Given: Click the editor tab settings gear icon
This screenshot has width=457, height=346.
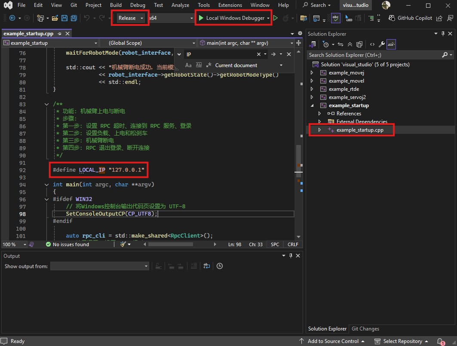Looking at the screenshot, I should 300,34.
